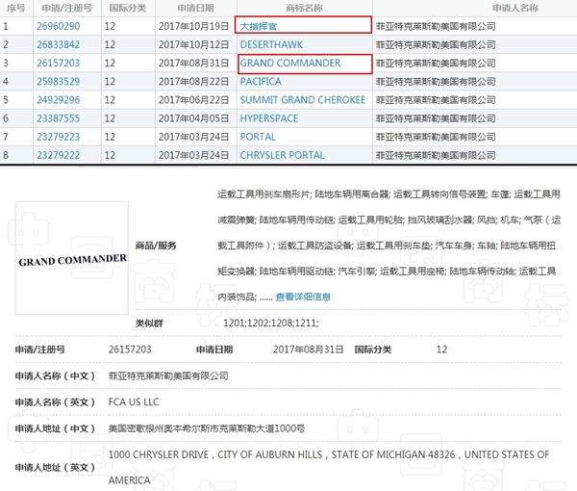
Task: Open the PORTAL trademark entry in row 7
Action: pyautogui.click(x=258, y=137)
